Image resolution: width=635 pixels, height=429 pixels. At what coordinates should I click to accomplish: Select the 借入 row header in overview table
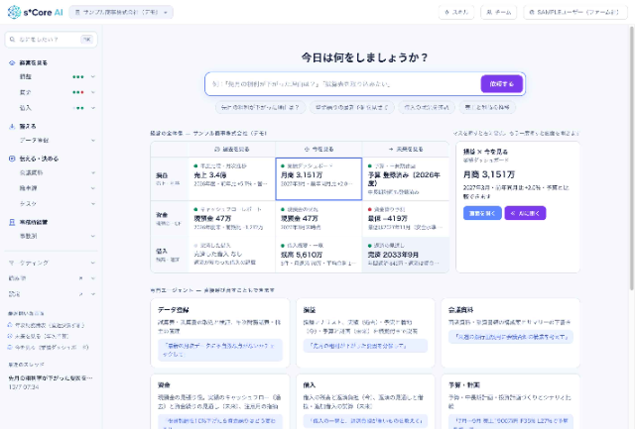pyautogui.click(x=170, y=255)
